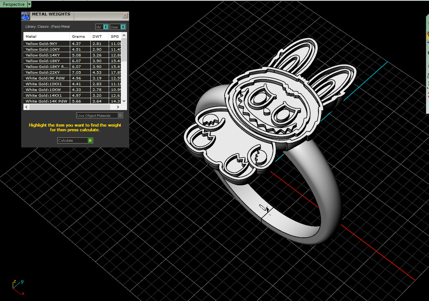
Task: Click the 2.81 DWT value cell
Action: pos(99,44)
